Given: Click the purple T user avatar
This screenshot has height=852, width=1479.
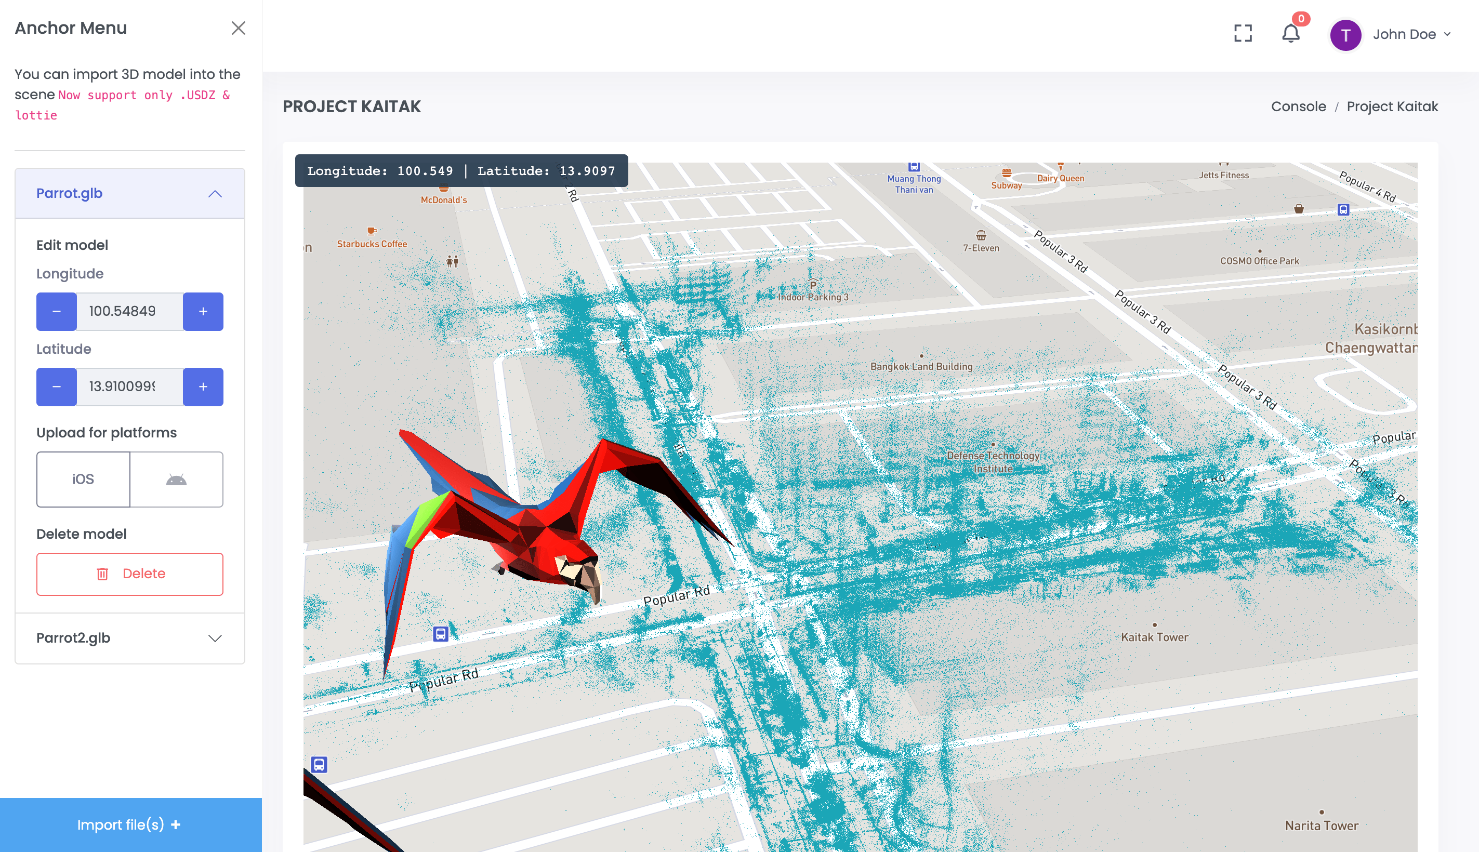Looking at the screenshot, I should coord(1345,35).
